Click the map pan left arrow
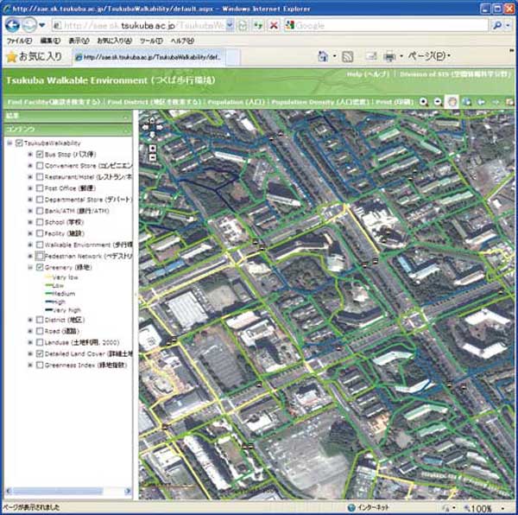The height and width of the screenshot is (515, 518). [x=145, y=127]
